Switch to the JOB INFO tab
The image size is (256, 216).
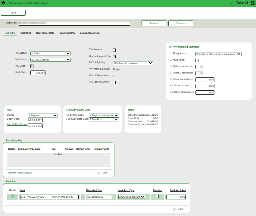[26, 33]
